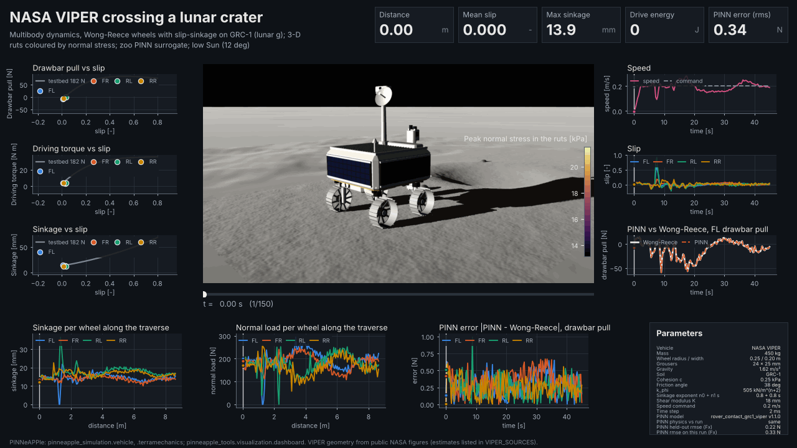Click the Drawbar pull vs slip chart title

tap(68, 68)
